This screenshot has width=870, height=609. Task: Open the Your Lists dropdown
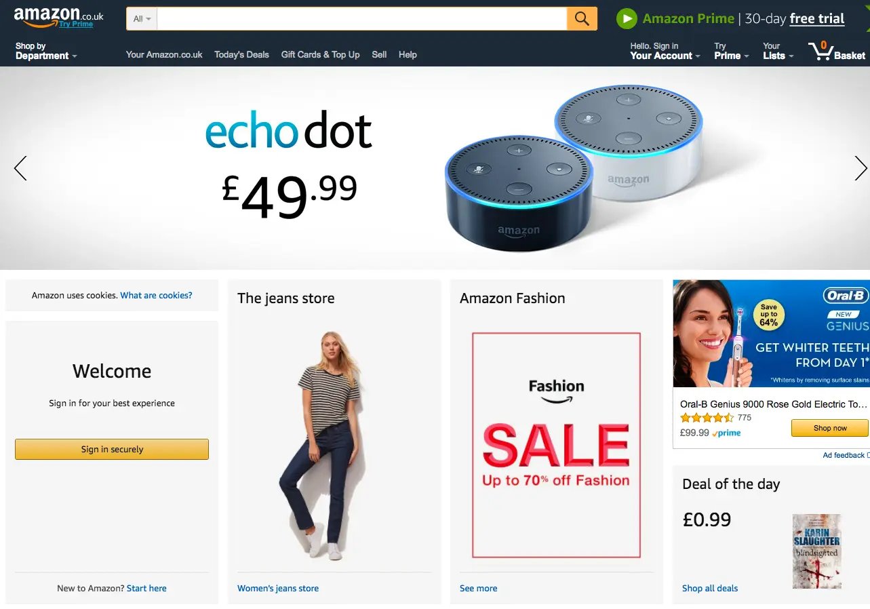coord(778,51)
